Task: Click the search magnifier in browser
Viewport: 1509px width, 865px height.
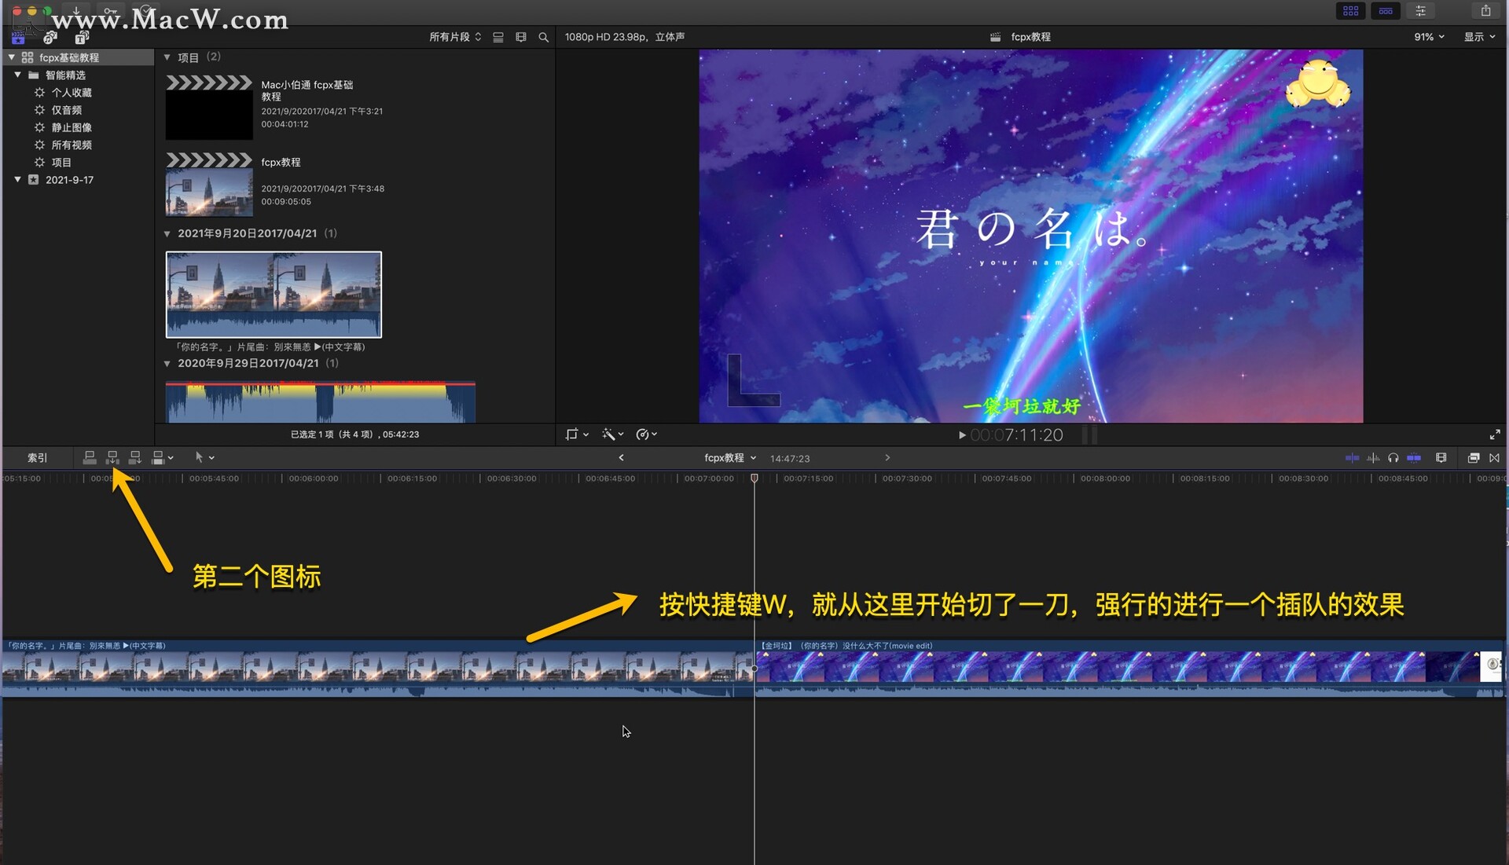Action: [x=543, y=37]
